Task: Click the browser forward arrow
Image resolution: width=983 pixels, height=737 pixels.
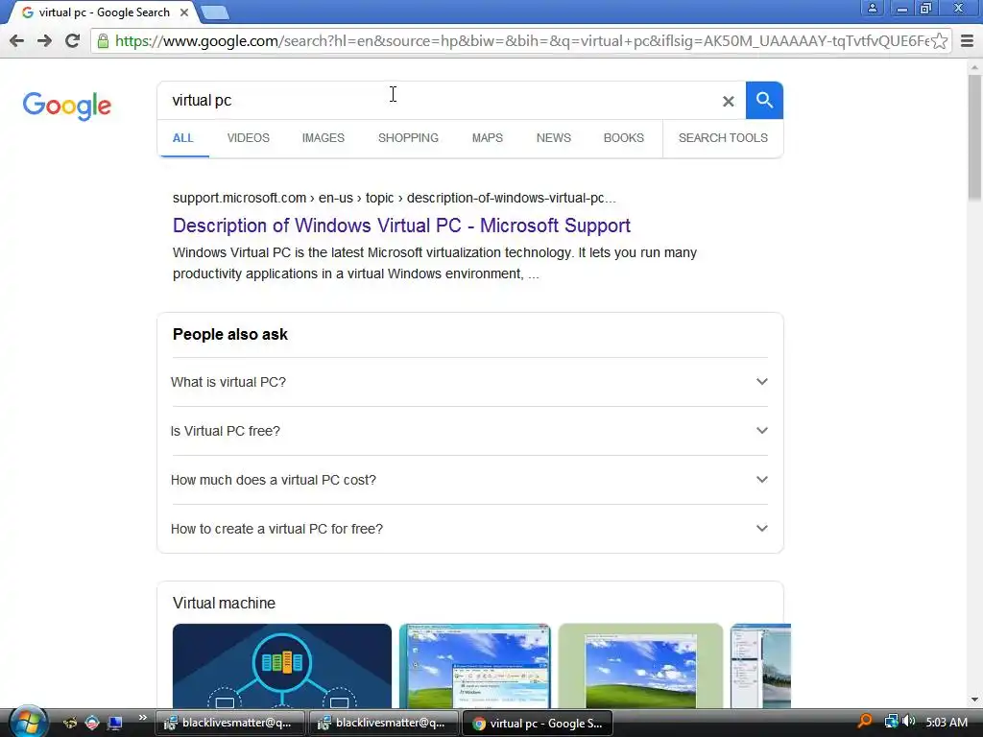Action: click(x=44, y=40)
